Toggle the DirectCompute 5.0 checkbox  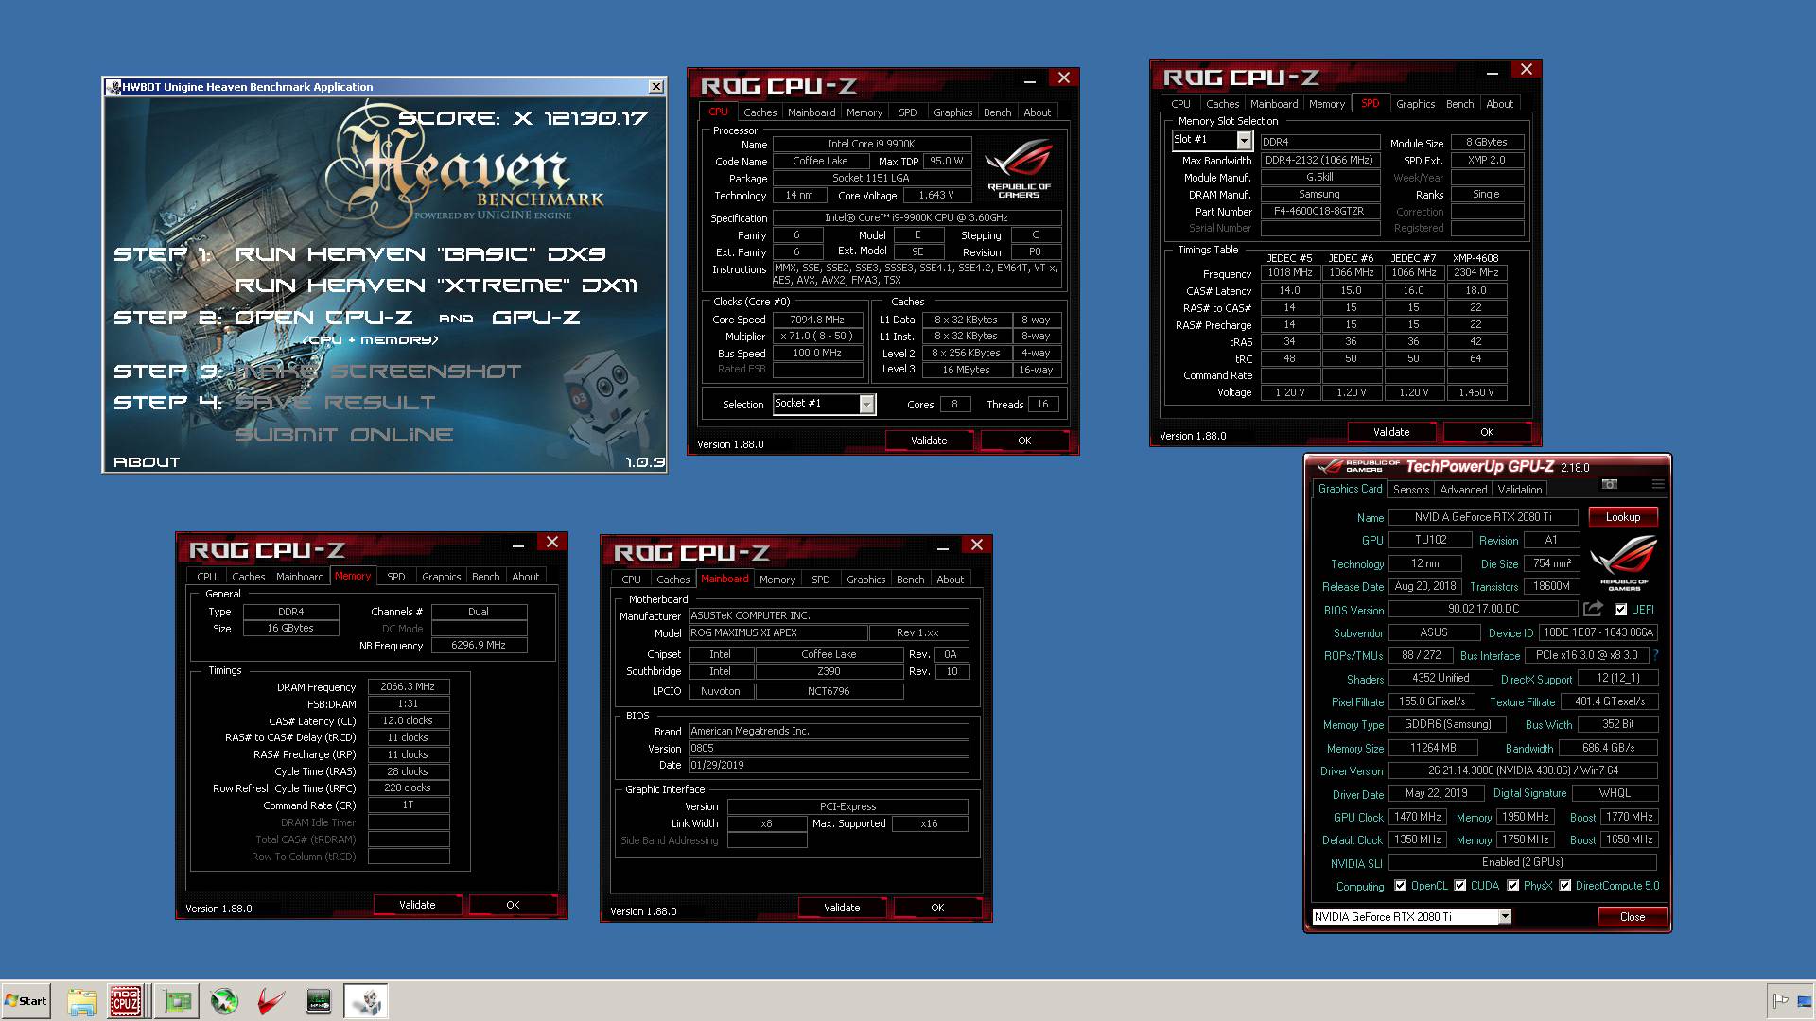pos(1564,886)
